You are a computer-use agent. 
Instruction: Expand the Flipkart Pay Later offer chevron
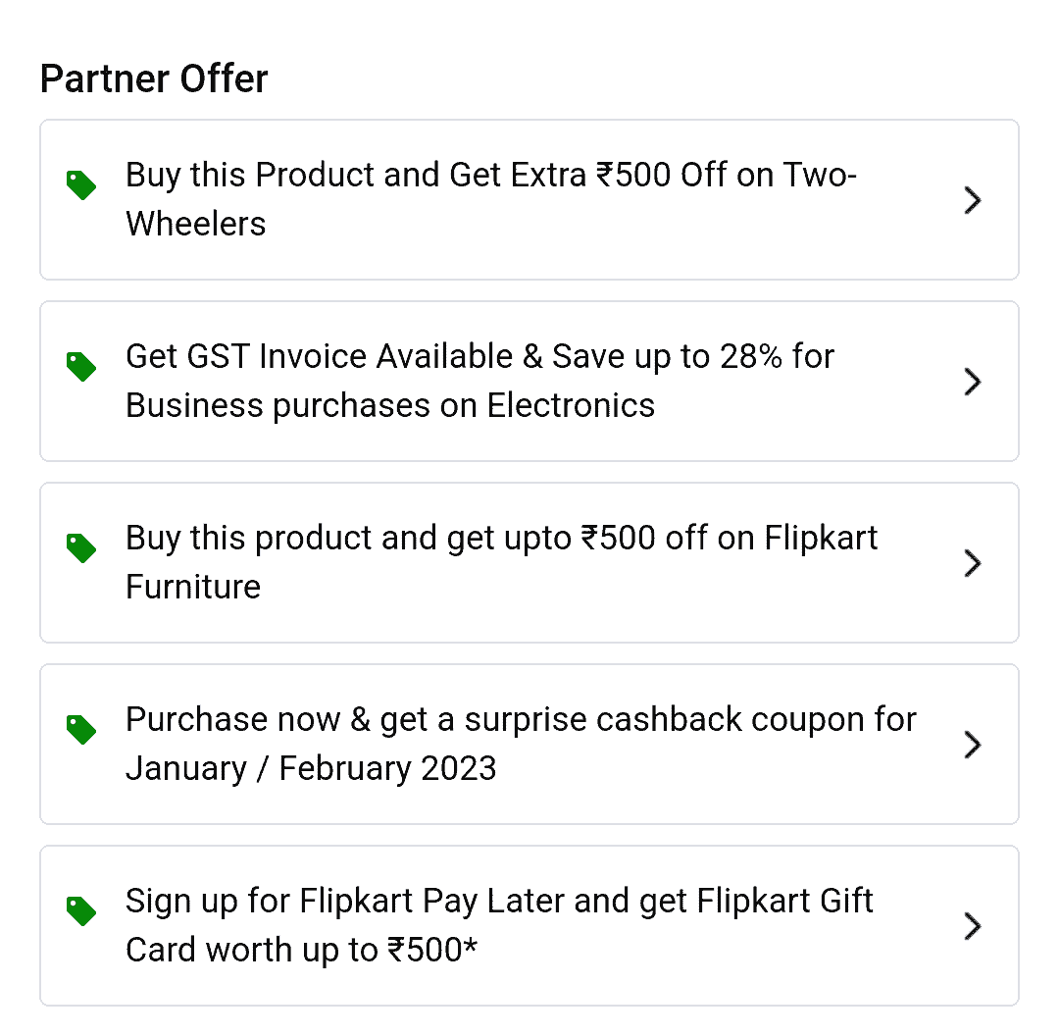(x=972, y=926)
